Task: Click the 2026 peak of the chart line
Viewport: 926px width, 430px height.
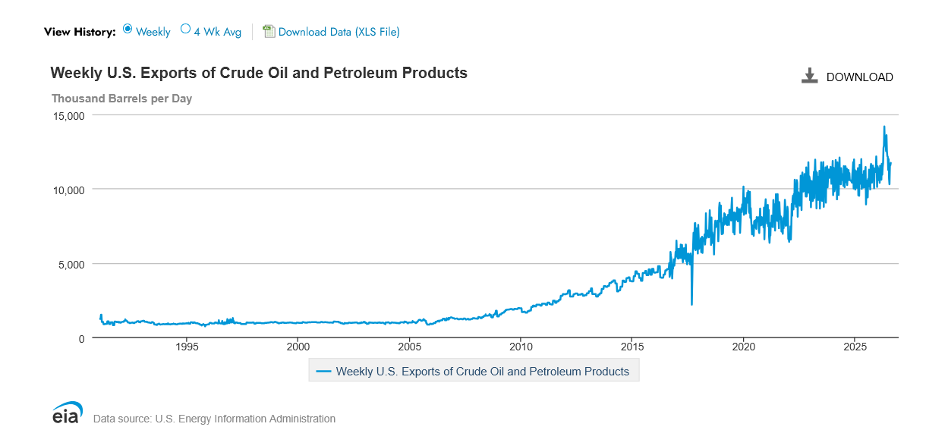Action: tap(883, 127)
